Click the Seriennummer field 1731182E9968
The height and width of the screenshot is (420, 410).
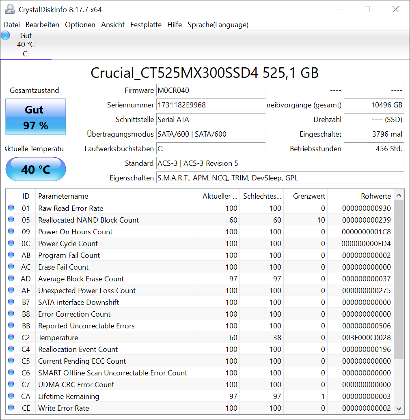[211, 105]
